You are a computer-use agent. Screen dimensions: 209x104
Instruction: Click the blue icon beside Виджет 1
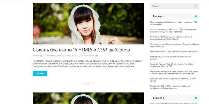point(196,16)
